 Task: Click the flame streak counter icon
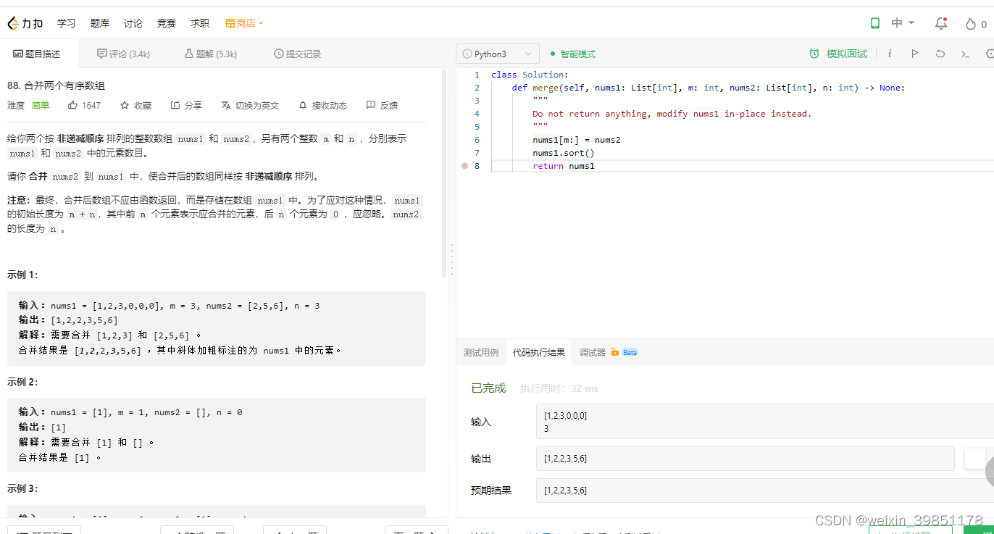click(971, 24)
